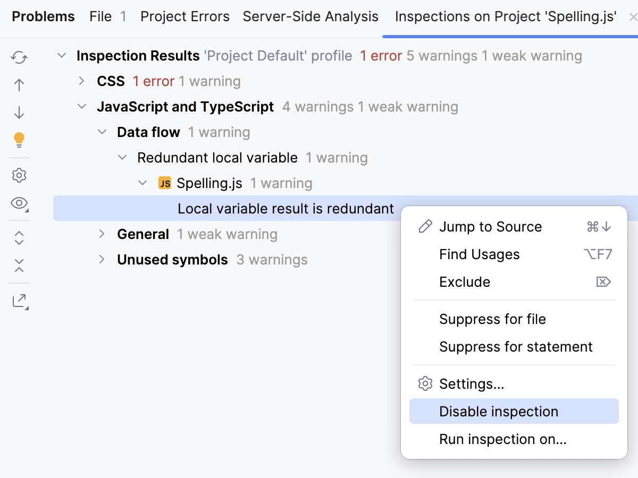638x478 pixels.
Task: Collapse all nodes with the collapse-all icon
Action: tap(19, 266)
